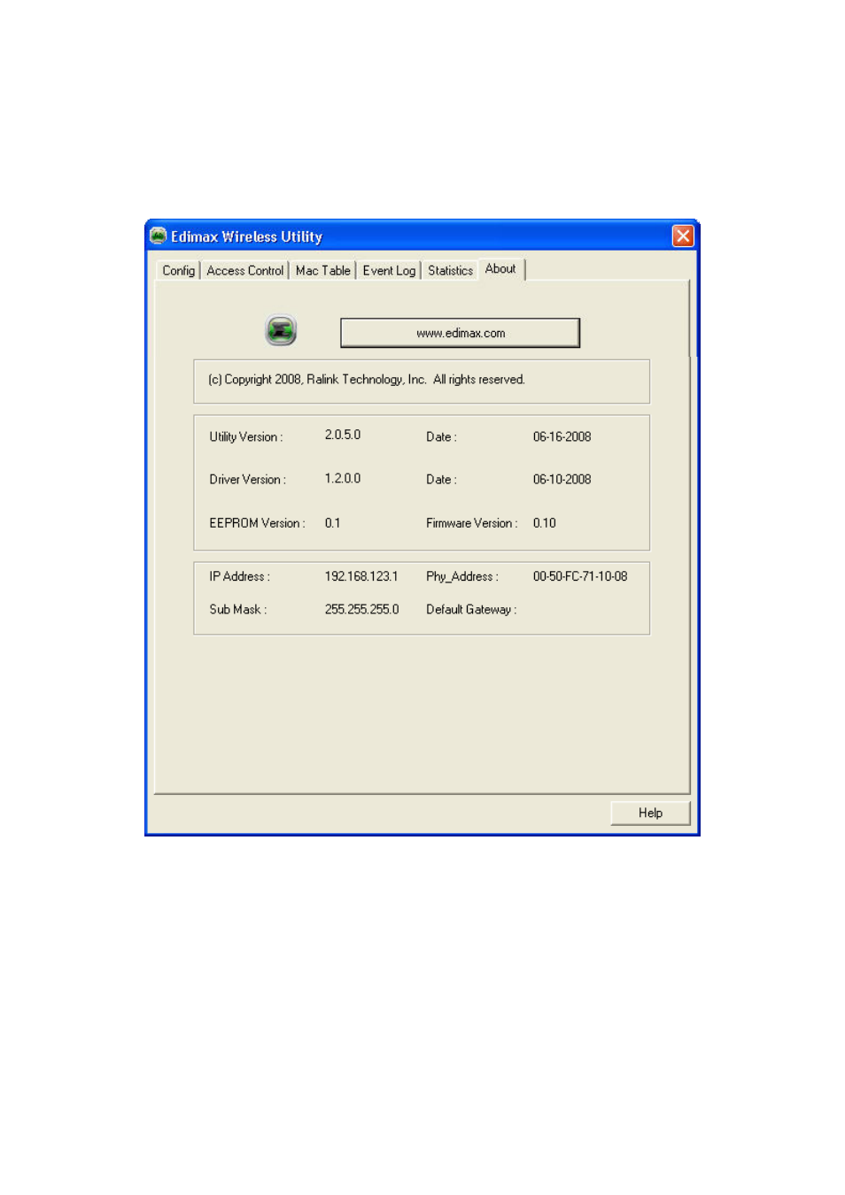The image size is (845, 1195).
Task: Click the Ralink copyright notice text
Action: (x=366, y=380)
